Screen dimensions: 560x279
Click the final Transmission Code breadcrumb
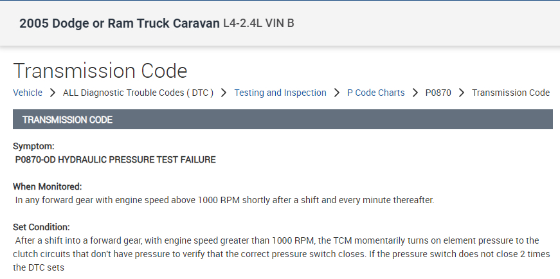click(x=510, y=93)
